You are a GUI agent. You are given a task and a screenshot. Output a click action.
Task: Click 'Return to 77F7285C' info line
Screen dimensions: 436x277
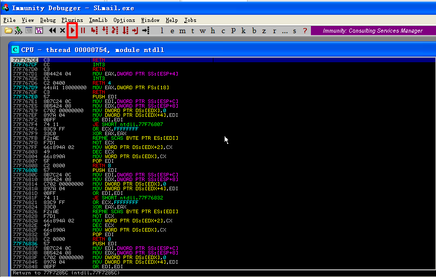(x=66, y=273)
